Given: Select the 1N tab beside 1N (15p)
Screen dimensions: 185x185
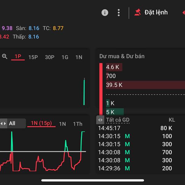Looking at the screenshot, I should point(62,124).
